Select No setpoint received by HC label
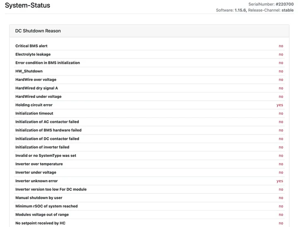Image resolution: width=298 pixels, height=227 pixels. pyautogui.click(x=40, y=223)
